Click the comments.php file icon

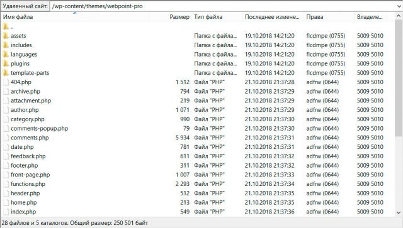pos(6,138)
